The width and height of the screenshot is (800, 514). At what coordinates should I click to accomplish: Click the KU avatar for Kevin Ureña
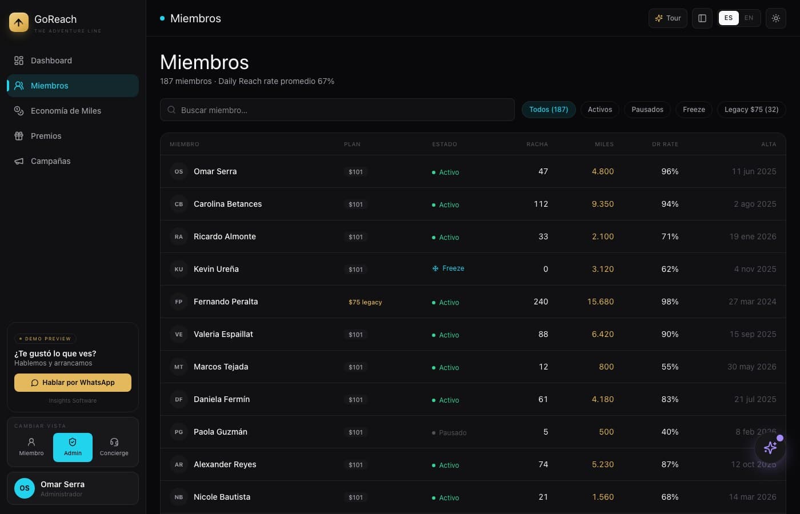point(179,269)
